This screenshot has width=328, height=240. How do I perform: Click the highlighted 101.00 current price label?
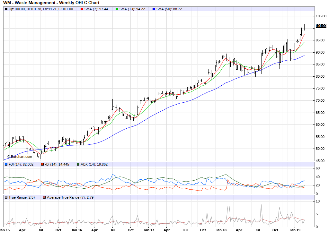pyautogui.click(x=321, y=26)
